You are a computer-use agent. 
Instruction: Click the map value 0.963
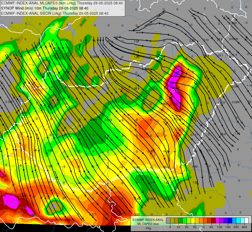pyautogui.click(x=233, y=23)
